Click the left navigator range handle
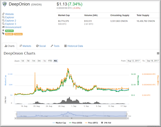This screenshot has height=127, width=161. [x=17, y=114]
